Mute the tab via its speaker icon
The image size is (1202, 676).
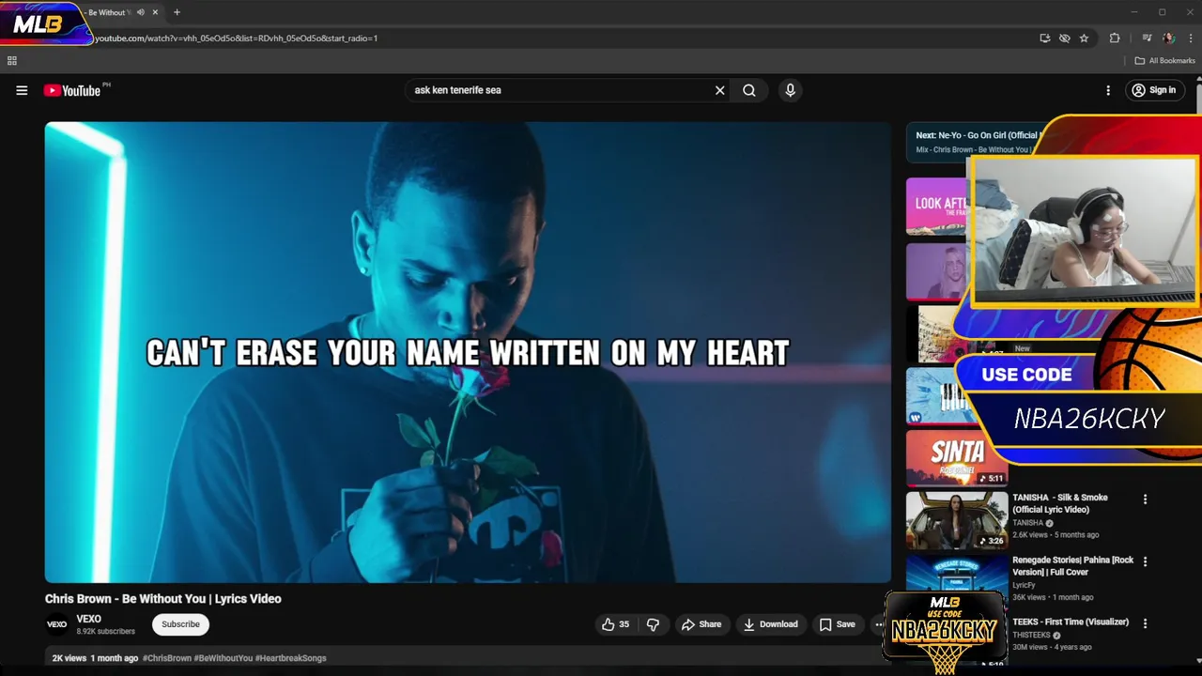pos(141,12)
